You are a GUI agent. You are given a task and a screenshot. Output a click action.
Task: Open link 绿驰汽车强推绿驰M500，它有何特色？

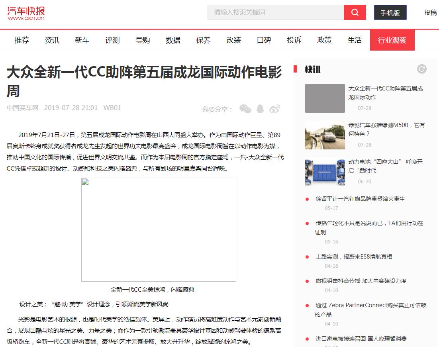pyautogui.click(x=386, y=129)
